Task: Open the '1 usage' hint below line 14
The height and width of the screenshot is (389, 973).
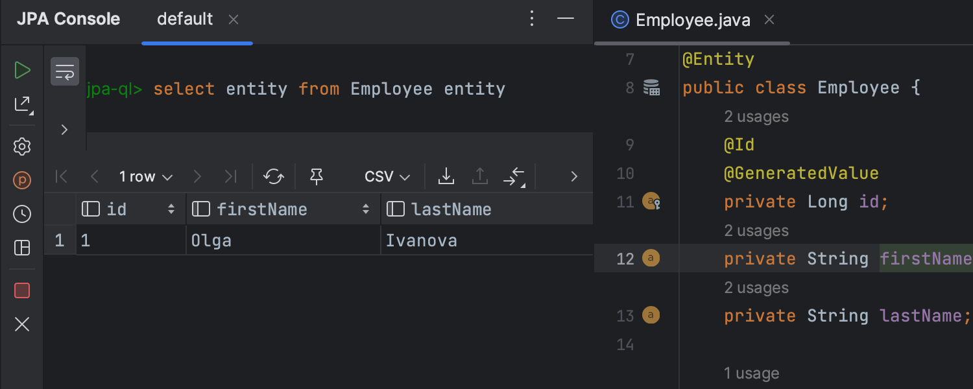Action: click(751, 373)
